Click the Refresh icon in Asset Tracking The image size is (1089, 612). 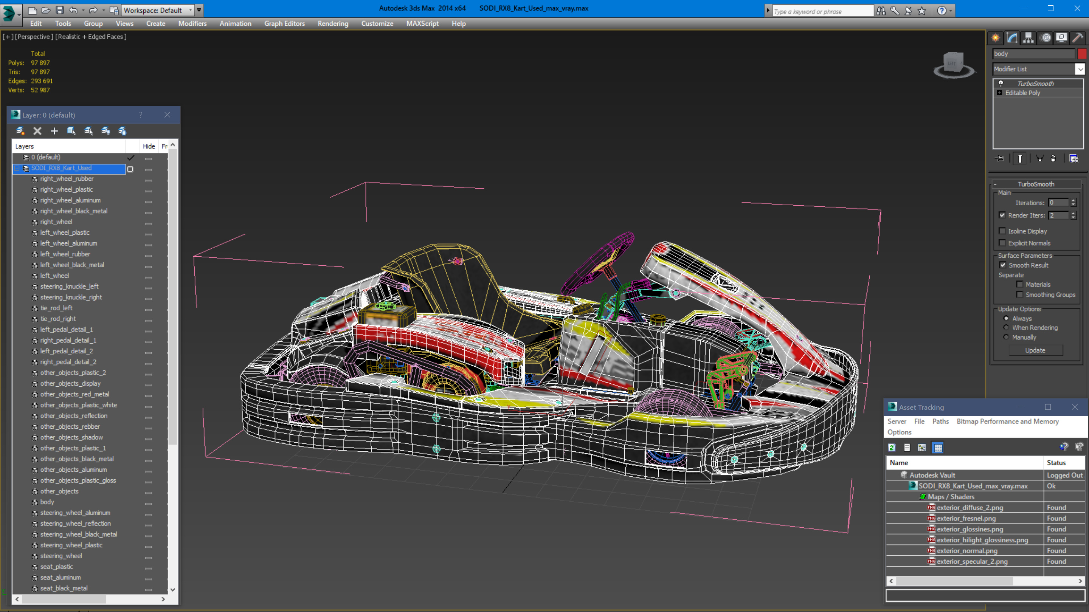tap(892, 448)
